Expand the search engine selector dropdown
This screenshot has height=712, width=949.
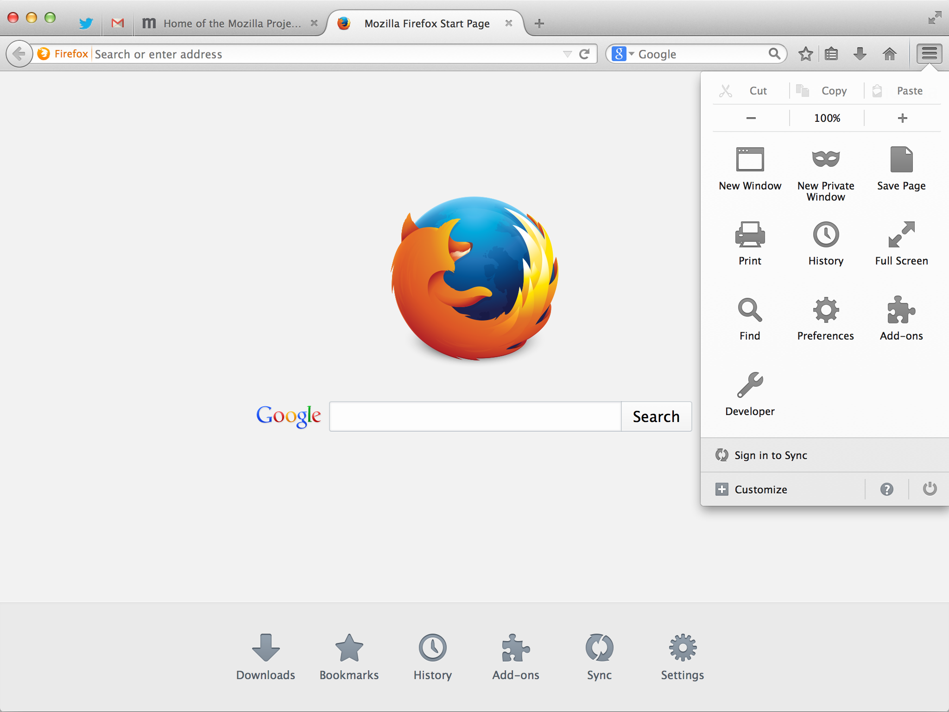pyautogui.click(x=623, y=54)
